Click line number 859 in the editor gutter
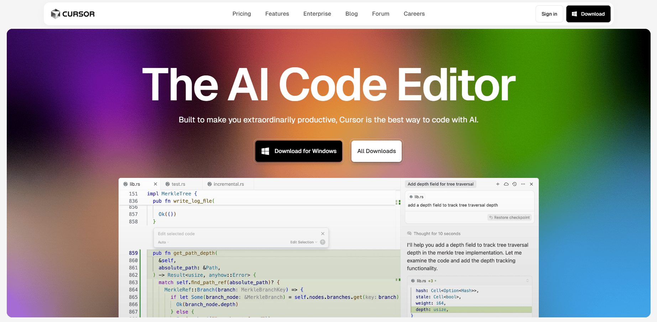 133,253
